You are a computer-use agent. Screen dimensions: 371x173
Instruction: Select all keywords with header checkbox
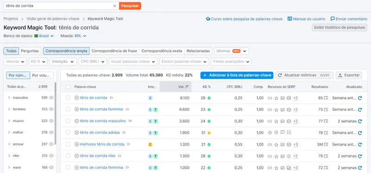click(x=68, y=87)
